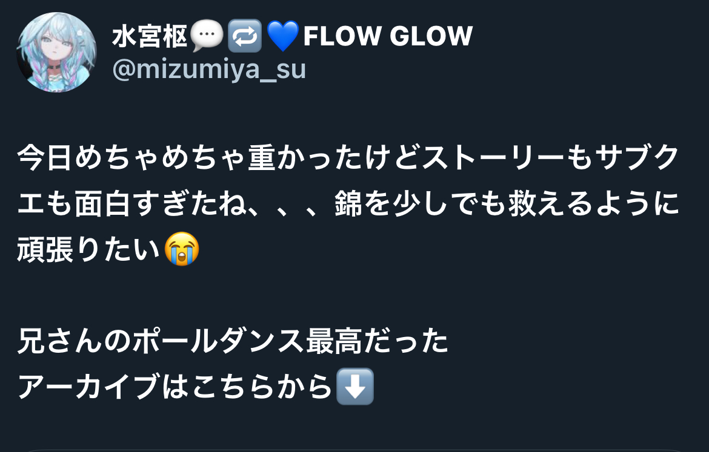
Task: Open the 水宮枢 profile avatar picture
Action: click(x=56, y=53)
